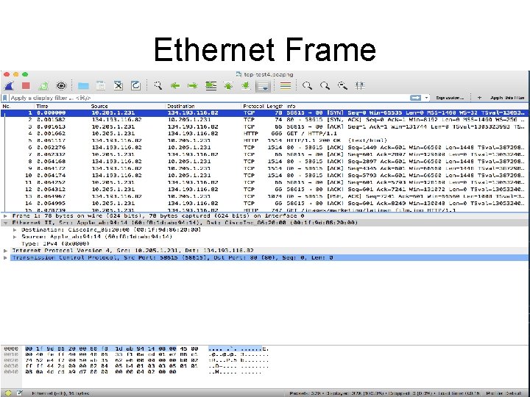Open expert information from status bar icon
Screen dimensions: 530x397
click(x=8, y=393)
